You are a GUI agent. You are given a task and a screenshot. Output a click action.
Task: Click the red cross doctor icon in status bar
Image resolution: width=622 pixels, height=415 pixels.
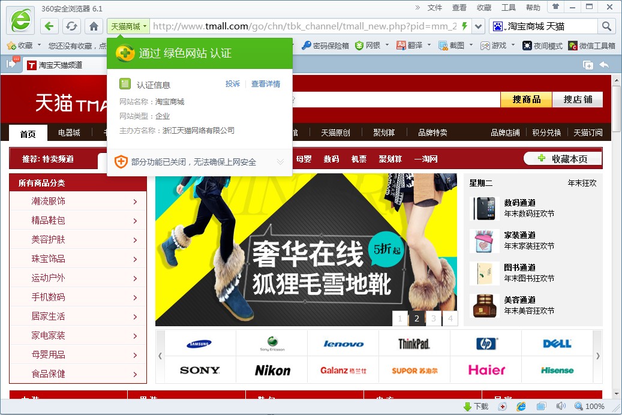pos(502,406)
